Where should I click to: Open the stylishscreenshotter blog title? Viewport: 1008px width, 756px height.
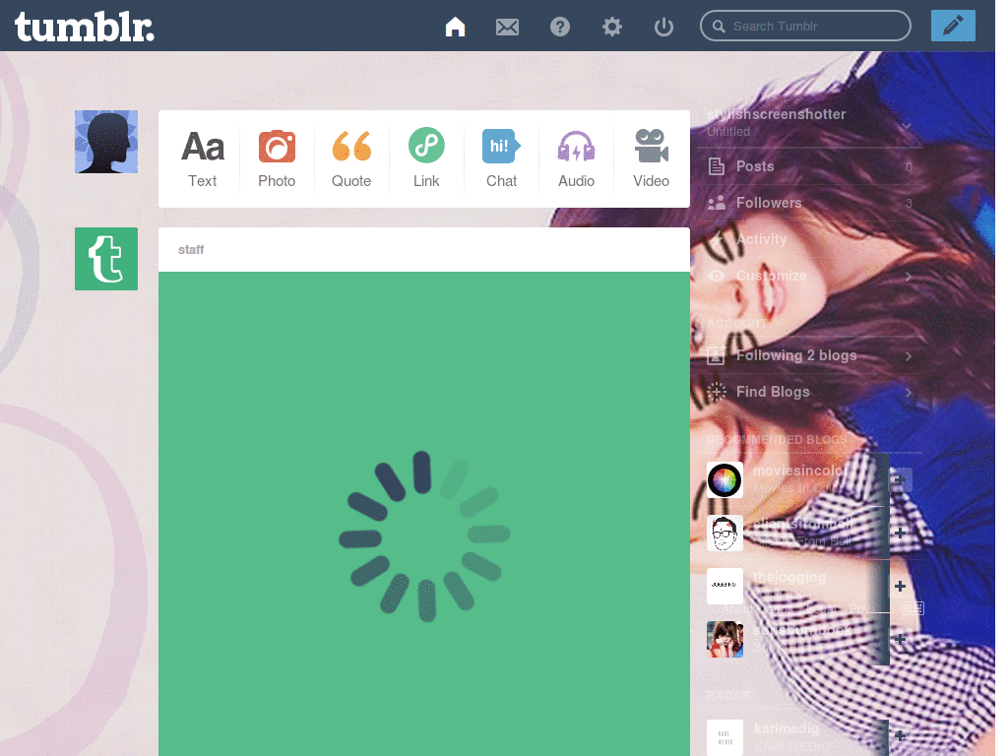776,114
